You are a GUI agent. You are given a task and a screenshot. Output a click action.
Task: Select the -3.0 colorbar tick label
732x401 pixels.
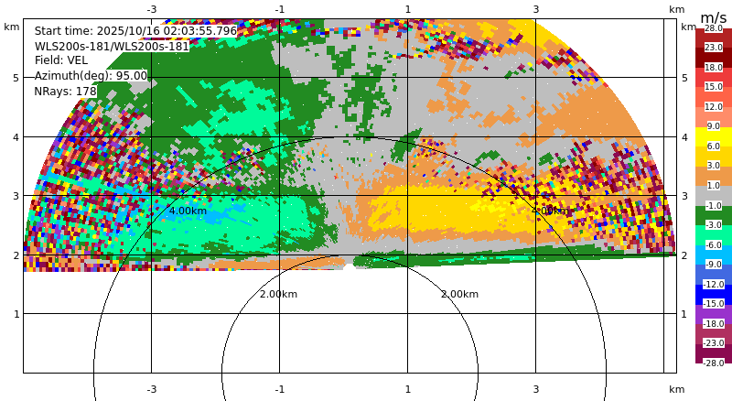(713, 225)
